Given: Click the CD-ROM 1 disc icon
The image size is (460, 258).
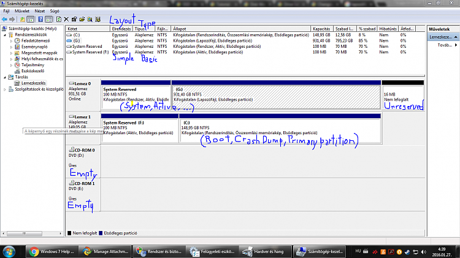Looking at the screenshot, I should point(71,183).
